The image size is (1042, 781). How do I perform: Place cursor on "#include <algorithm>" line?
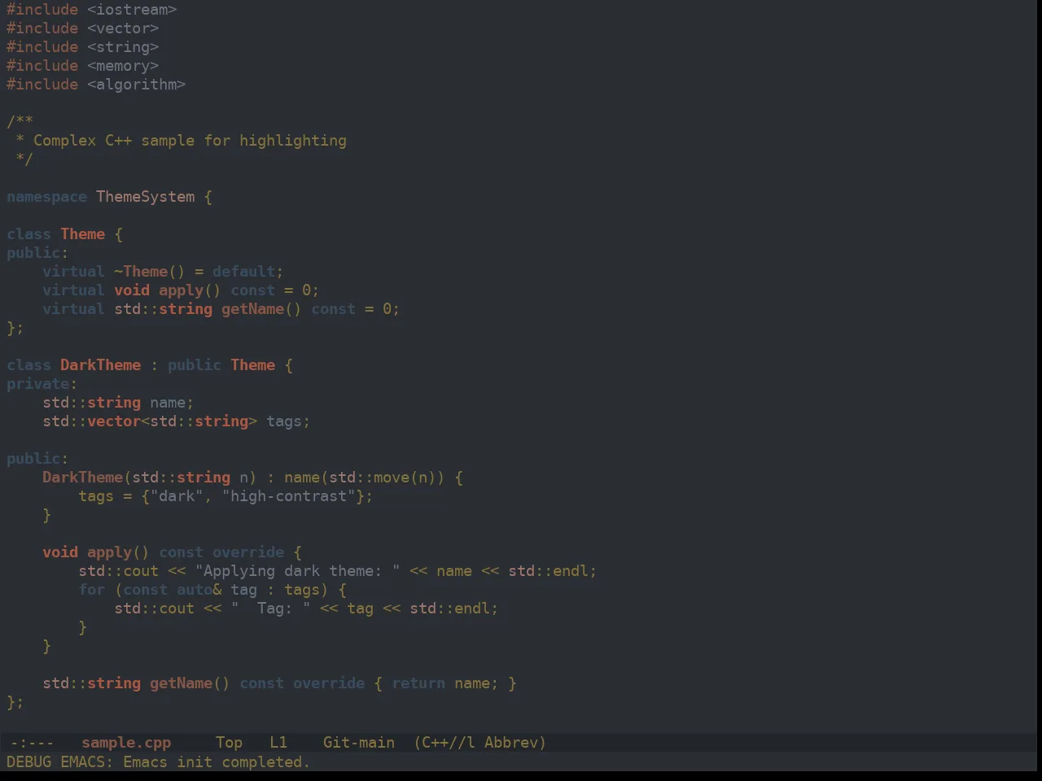[x=96, y=85]
